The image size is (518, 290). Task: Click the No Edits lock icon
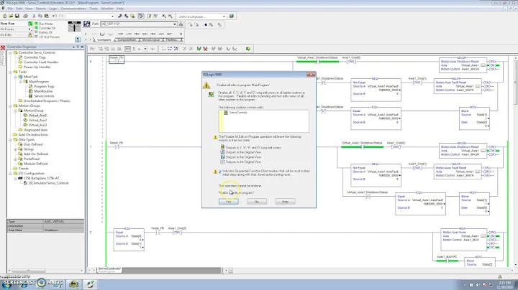point(30,34)
